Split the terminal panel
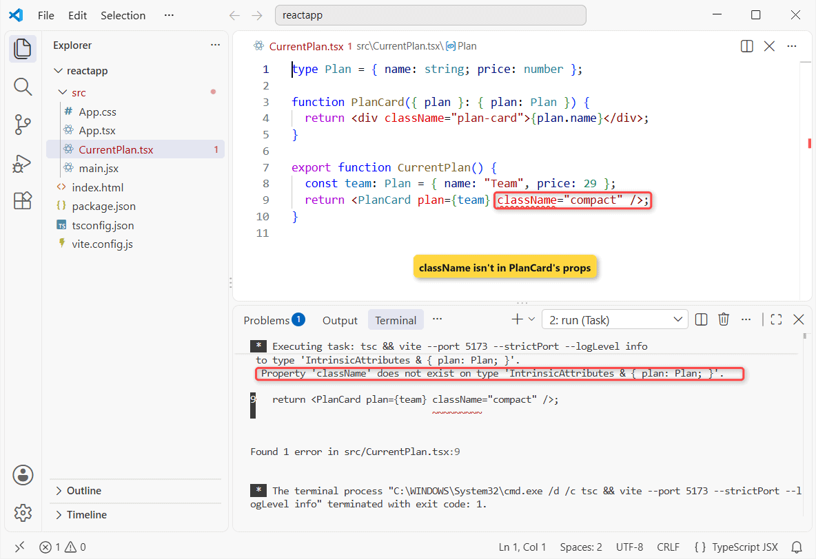The width and height of the screenshot is (816, 559). click(701, 319)
